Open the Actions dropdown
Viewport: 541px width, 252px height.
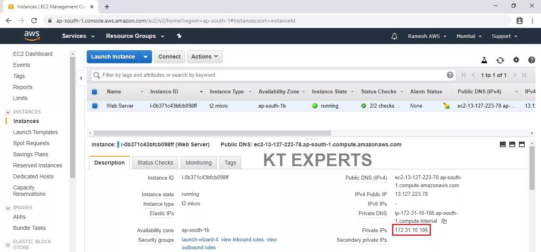204,57
